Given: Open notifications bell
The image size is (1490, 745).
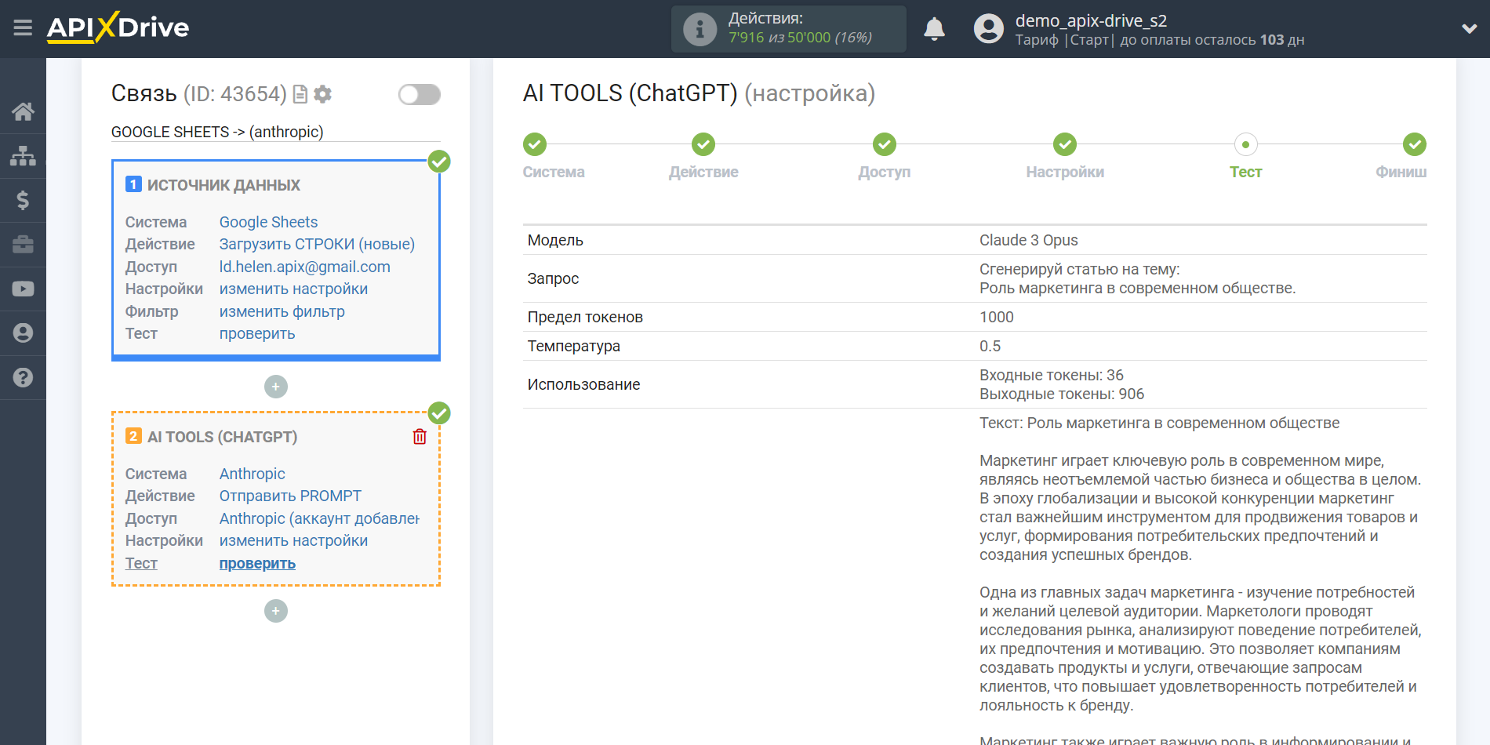Looking at the screenshot, I should click(x=934, y=29).
